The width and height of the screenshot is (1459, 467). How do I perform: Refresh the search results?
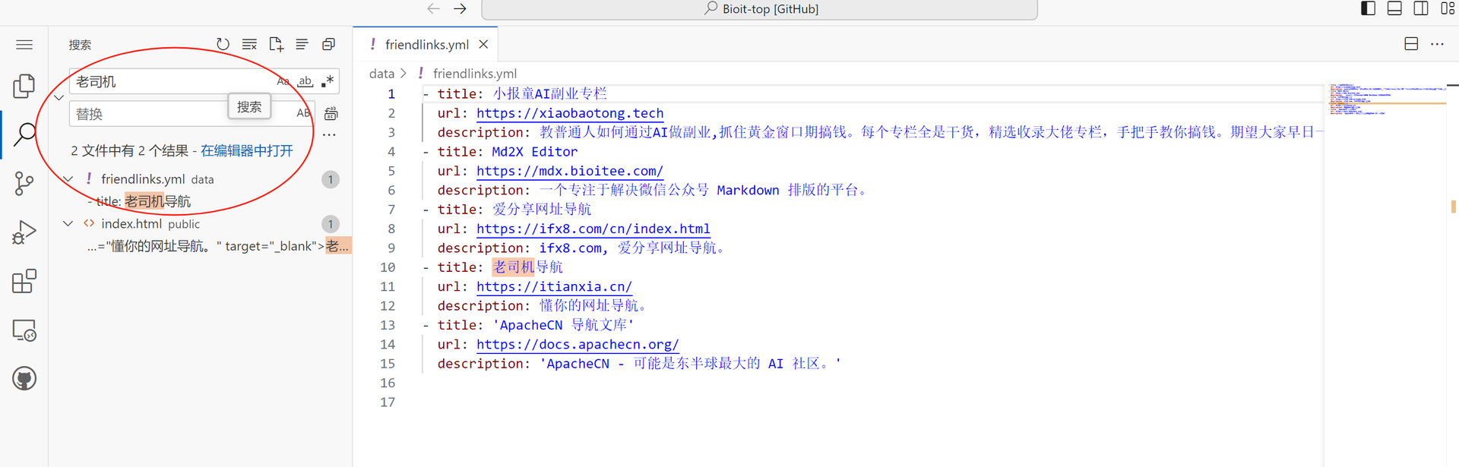pyautogui.click(x=223, y=45)
